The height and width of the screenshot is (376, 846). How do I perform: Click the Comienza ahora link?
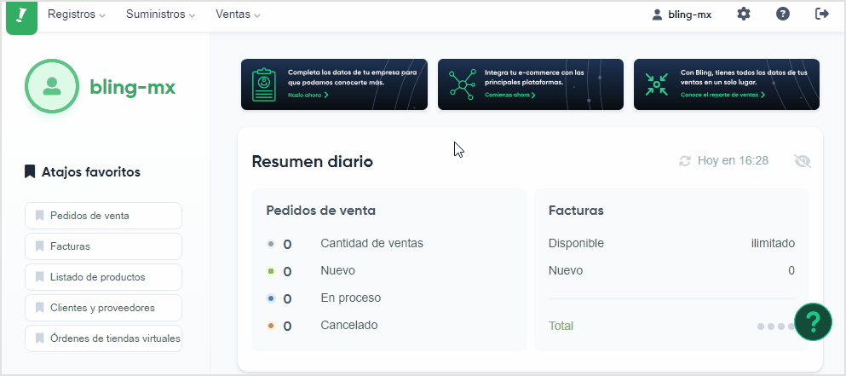510,95
